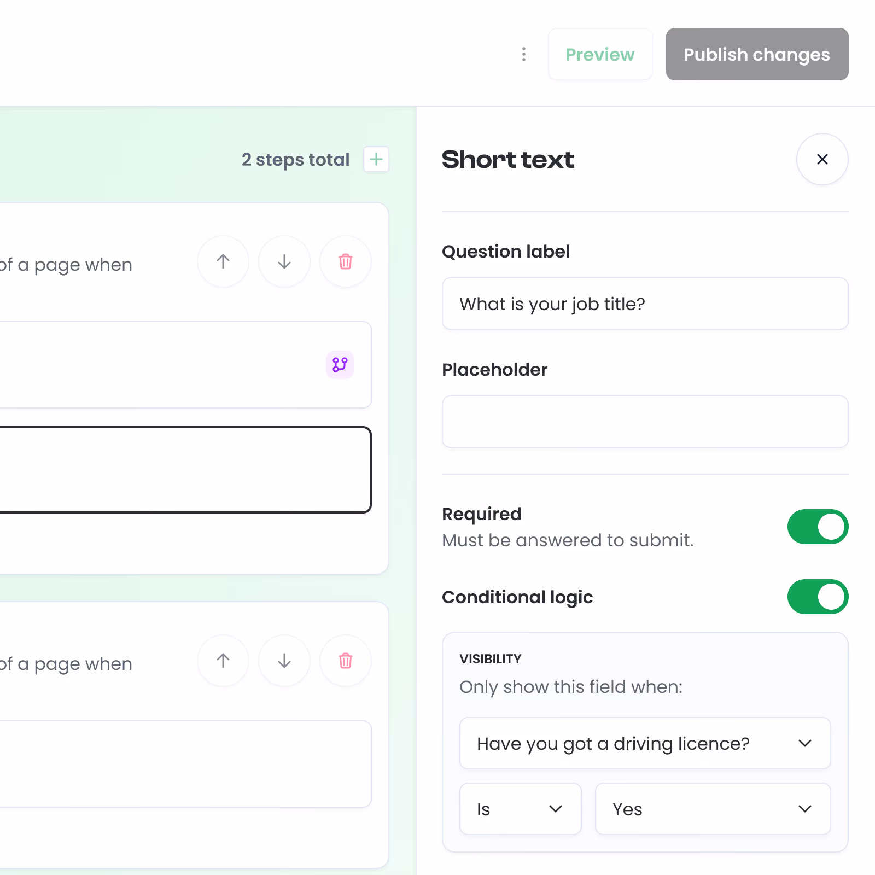Move first step down with arrow
This screenshot has height=875, width=875.
[x=284, y=261]
